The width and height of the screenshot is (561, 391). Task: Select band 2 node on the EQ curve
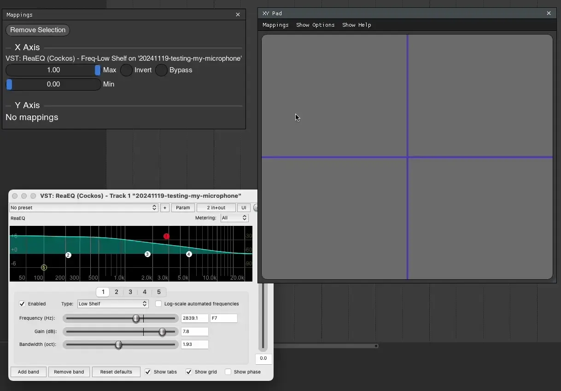(x=68, y=254)
